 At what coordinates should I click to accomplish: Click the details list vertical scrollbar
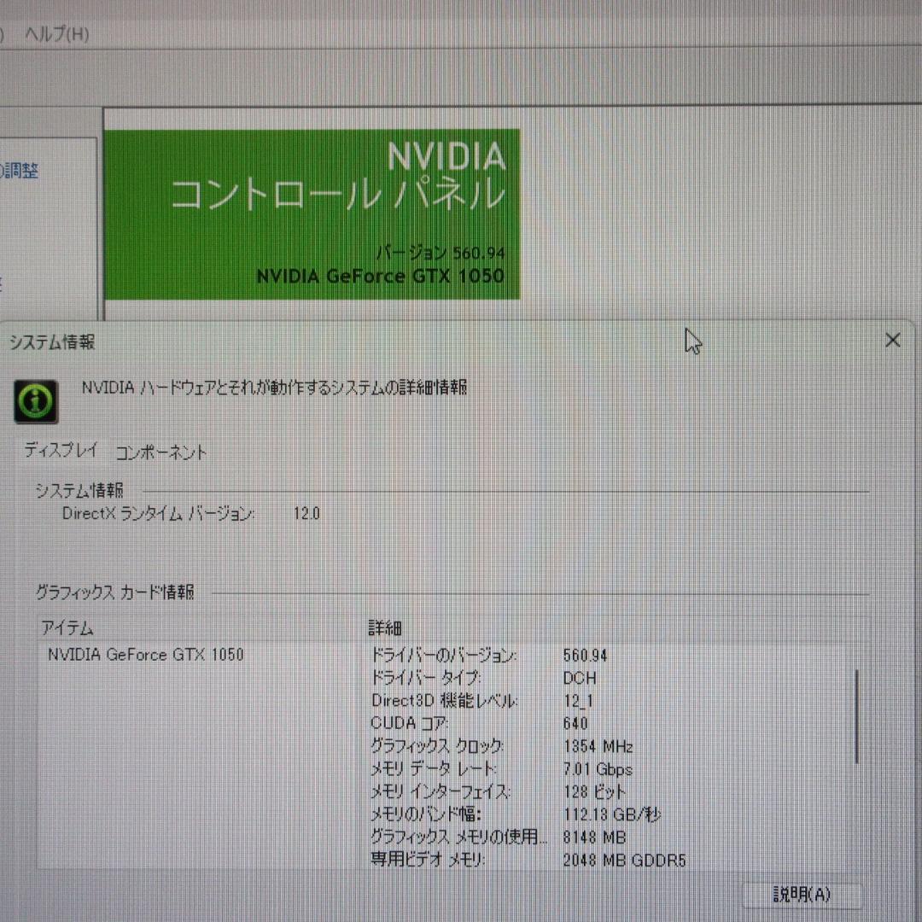(857, 716)
